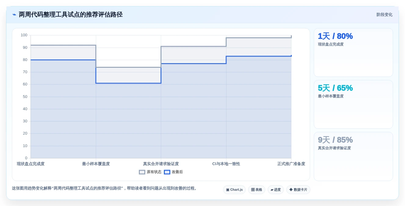Screen dimensions: 405x206
Task: Click the 数据卡片 chip diamond icon
Action: pos(291,190)
